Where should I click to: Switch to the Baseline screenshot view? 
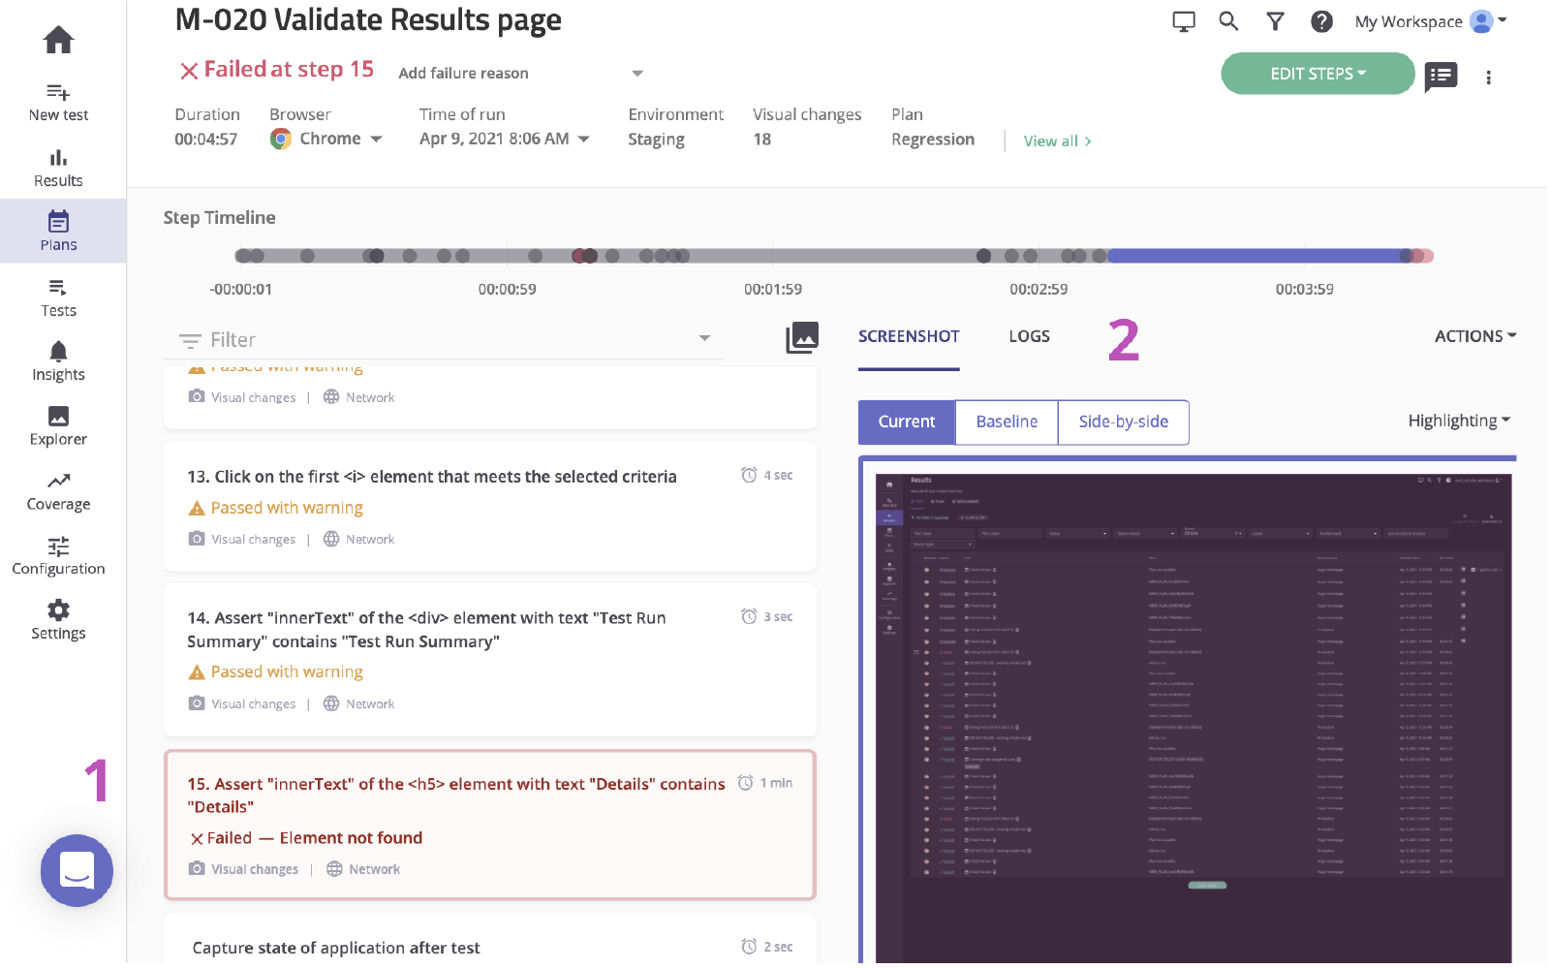(x=1006, y=422)
